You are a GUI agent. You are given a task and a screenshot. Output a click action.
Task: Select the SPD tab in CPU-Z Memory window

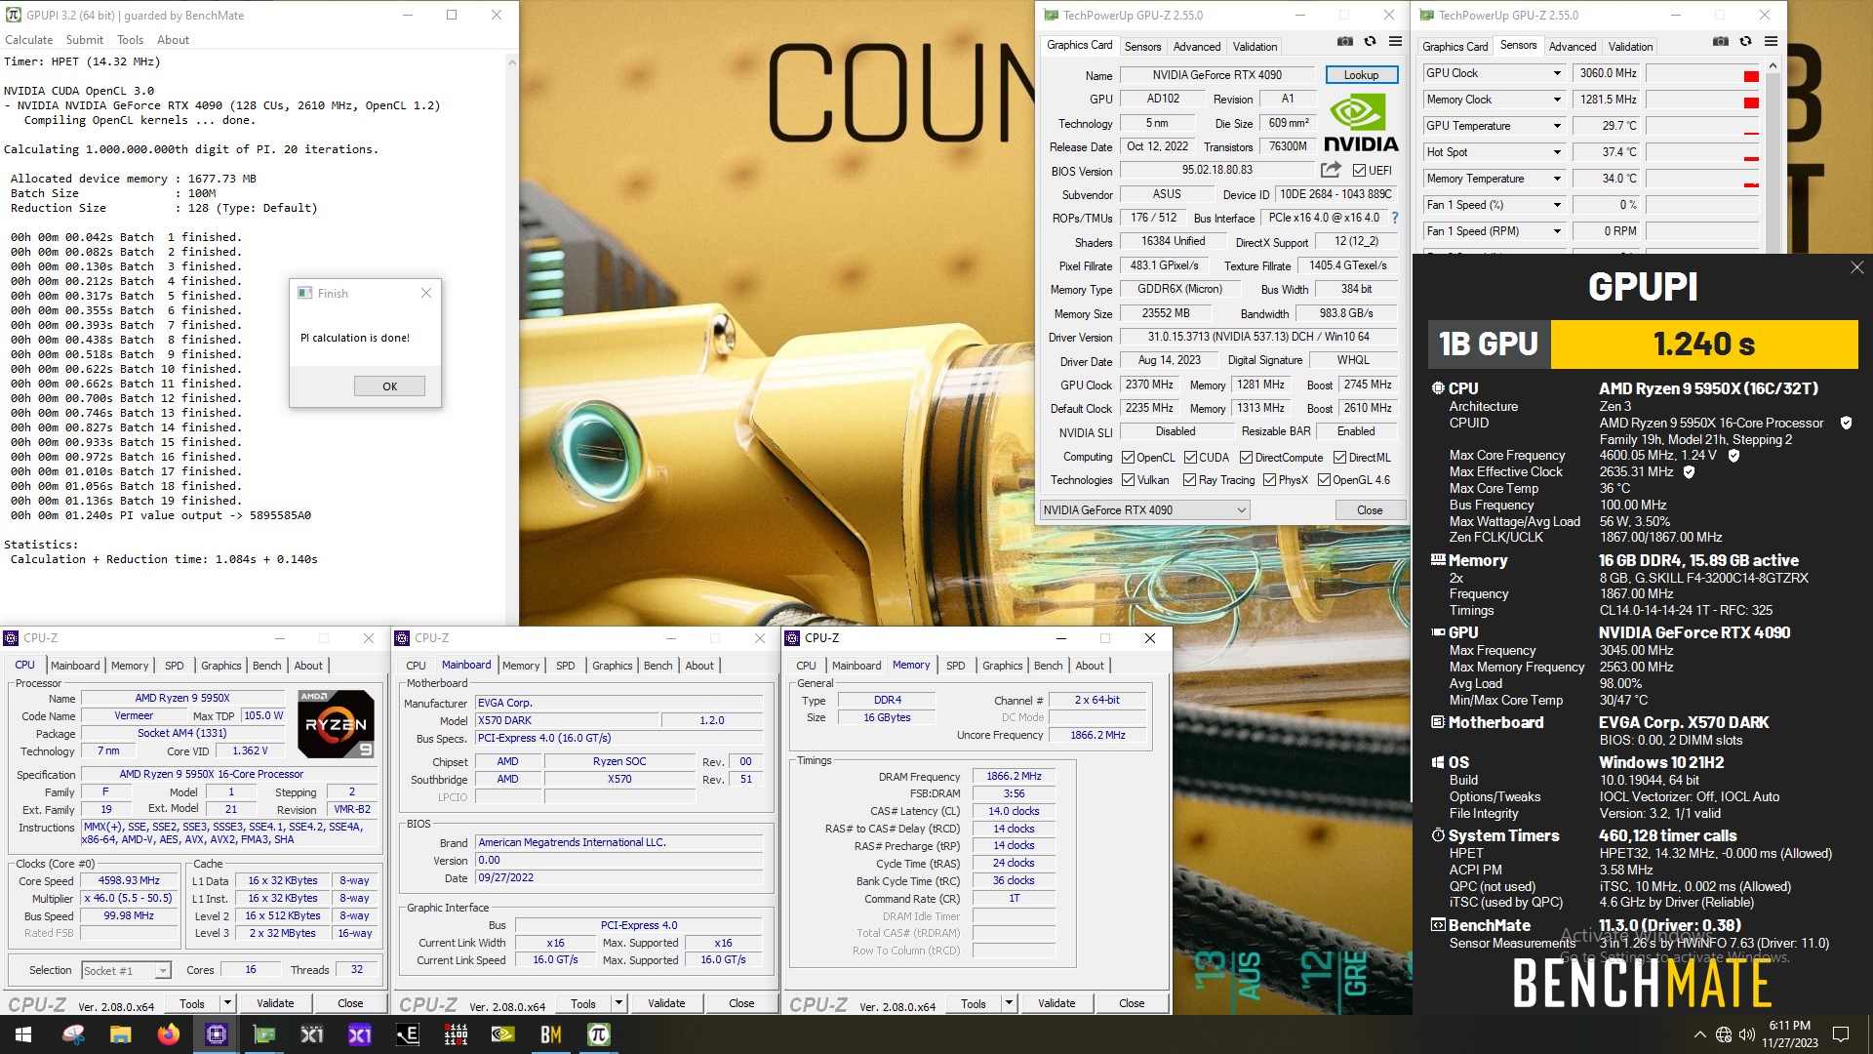[956, 666]
